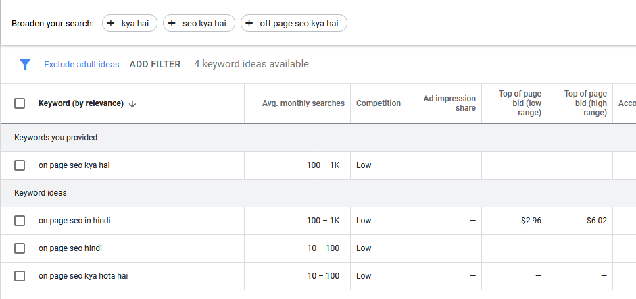Viewport: 636px width, 299px height.
Task: Check the 'on page seo kya hai' row
Action: tap(20, 165)
